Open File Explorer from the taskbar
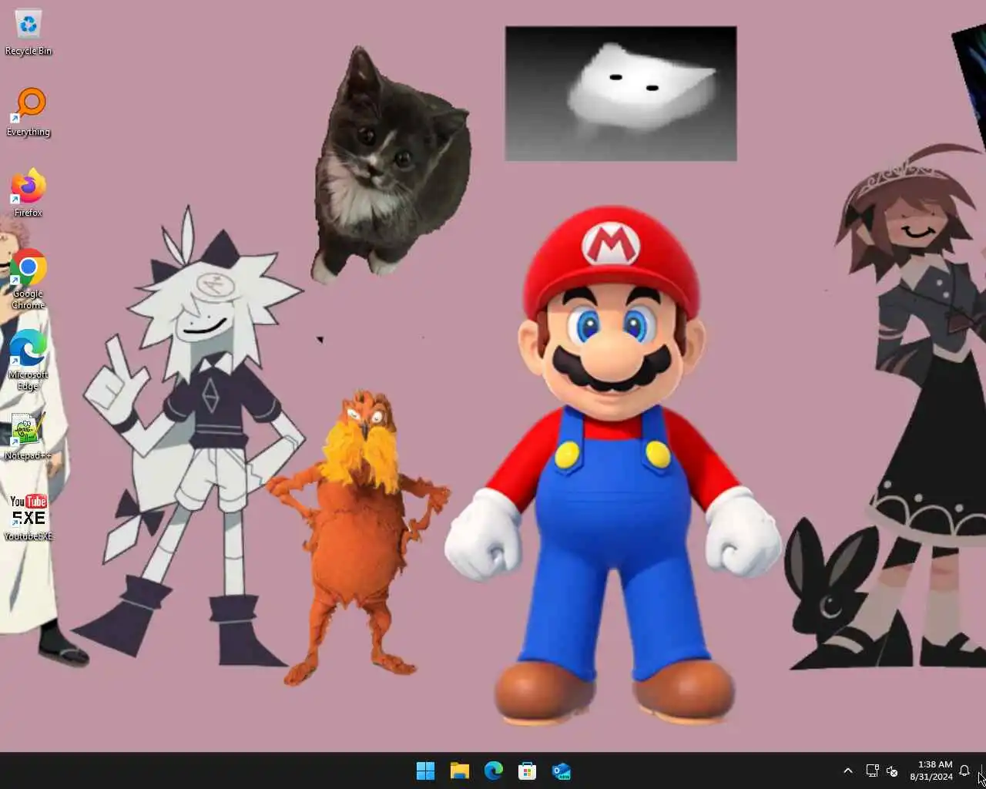986x789 pixels. [x=460, y=771]
